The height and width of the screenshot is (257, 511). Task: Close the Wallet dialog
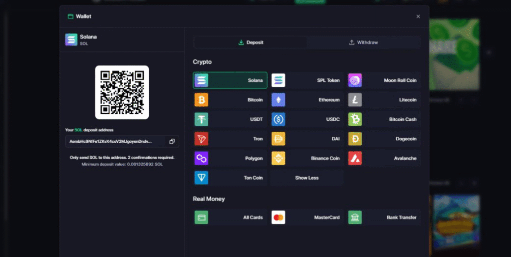tap(418, 16)
